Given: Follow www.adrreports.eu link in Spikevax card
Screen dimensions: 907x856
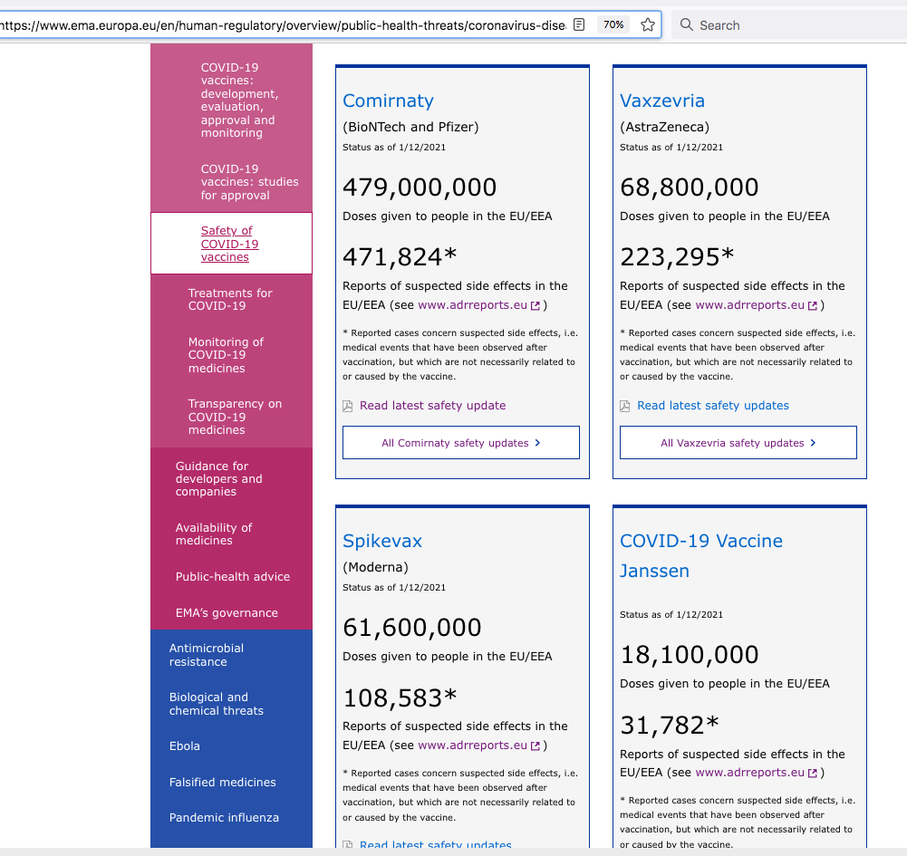Looking at the screenshot, I should [x=473, y=745].
